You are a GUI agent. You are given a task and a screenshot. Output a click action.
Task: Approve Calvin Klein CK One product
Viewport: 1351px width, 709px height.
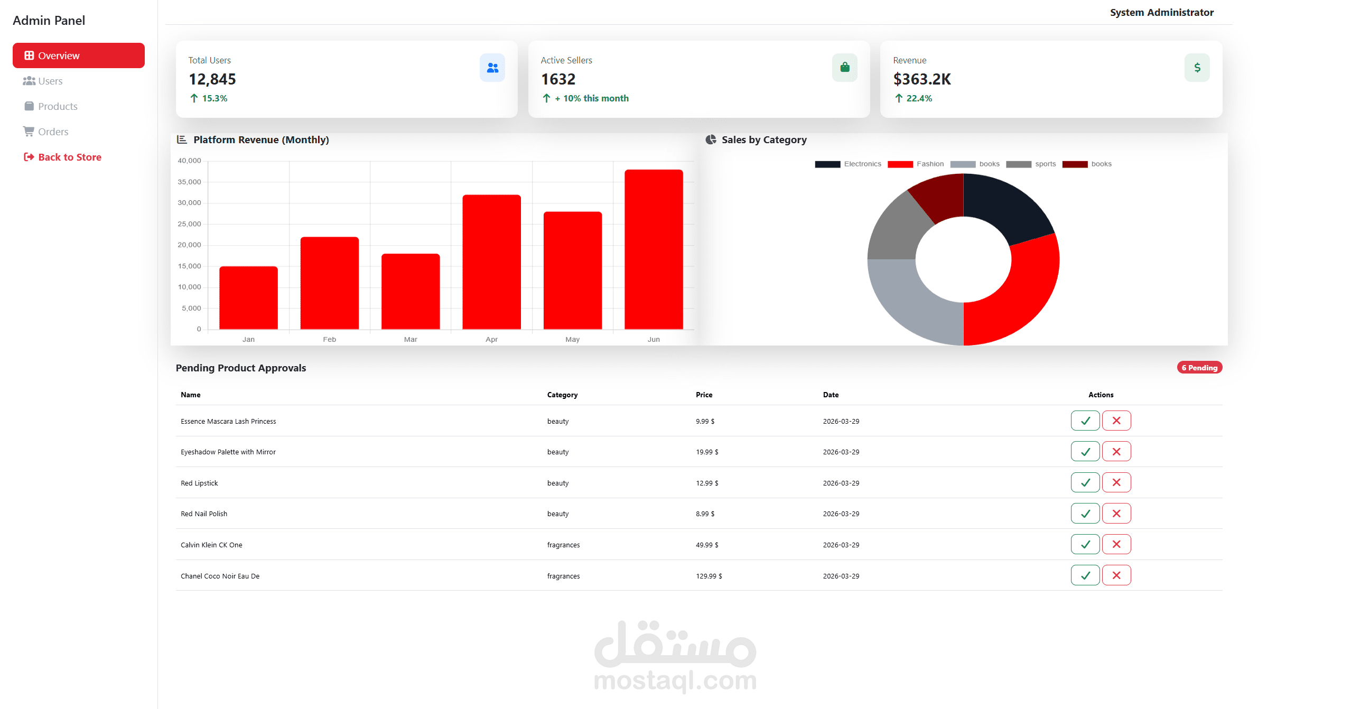coord(1085,544)
